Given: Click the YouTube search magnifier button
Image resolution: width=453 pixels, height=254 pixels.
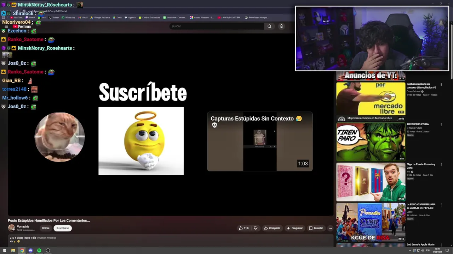Looking at the screenshot, I should (269, 26).
